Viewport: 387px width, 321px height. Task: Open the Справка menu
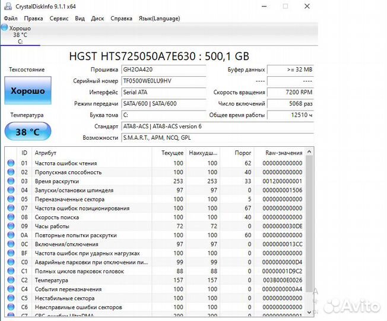(121, 18)
